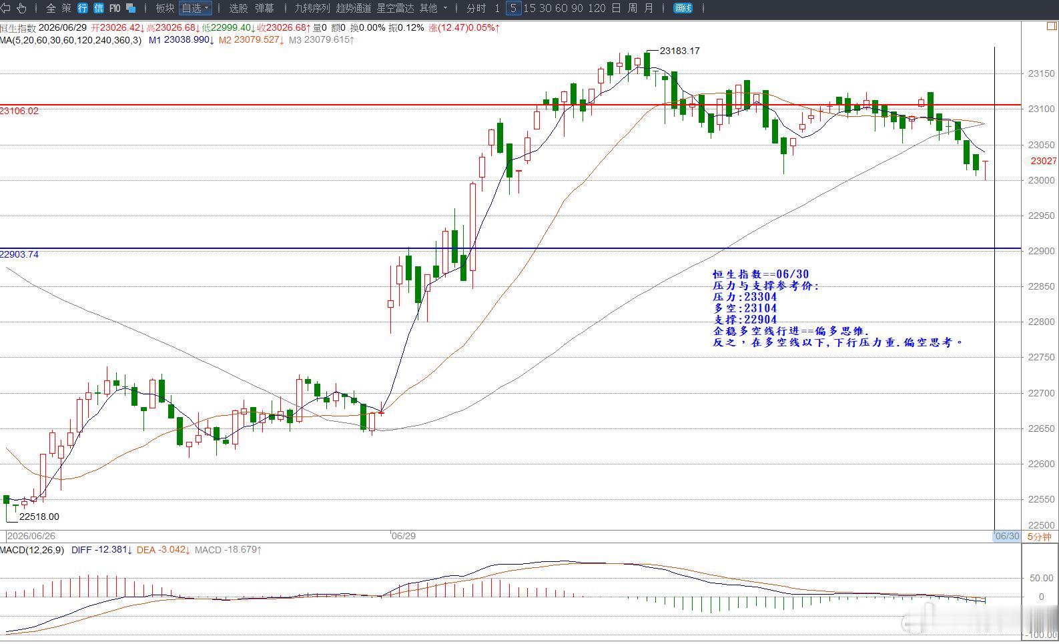Click the 06/30 date marker on time axis
1059x644 pixels.
tap(1007, 536)
